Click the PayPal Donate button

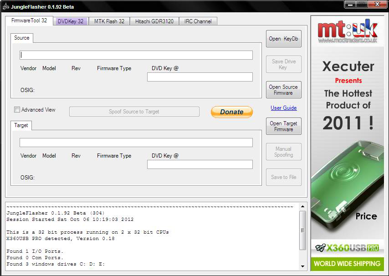(232, 112)
